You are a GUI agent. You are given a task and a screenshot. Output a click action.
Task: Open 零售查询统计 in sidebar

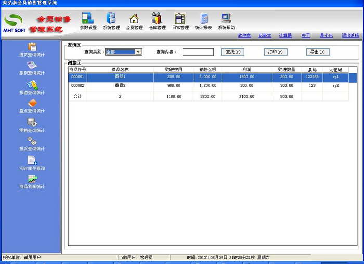click(32, 125)
